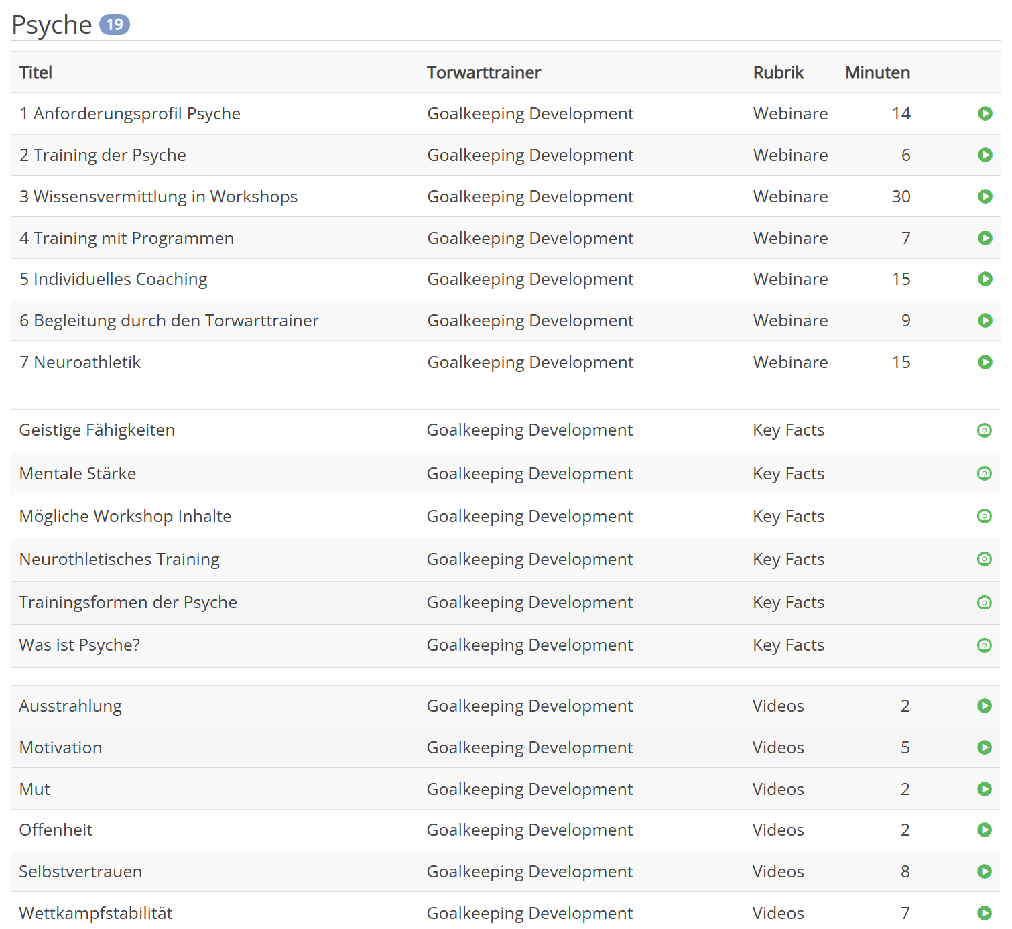Viewport: 1012px width, 929px height.
Task: Select the Geistige Fähigkeiten title
Action: click(97, 430)
